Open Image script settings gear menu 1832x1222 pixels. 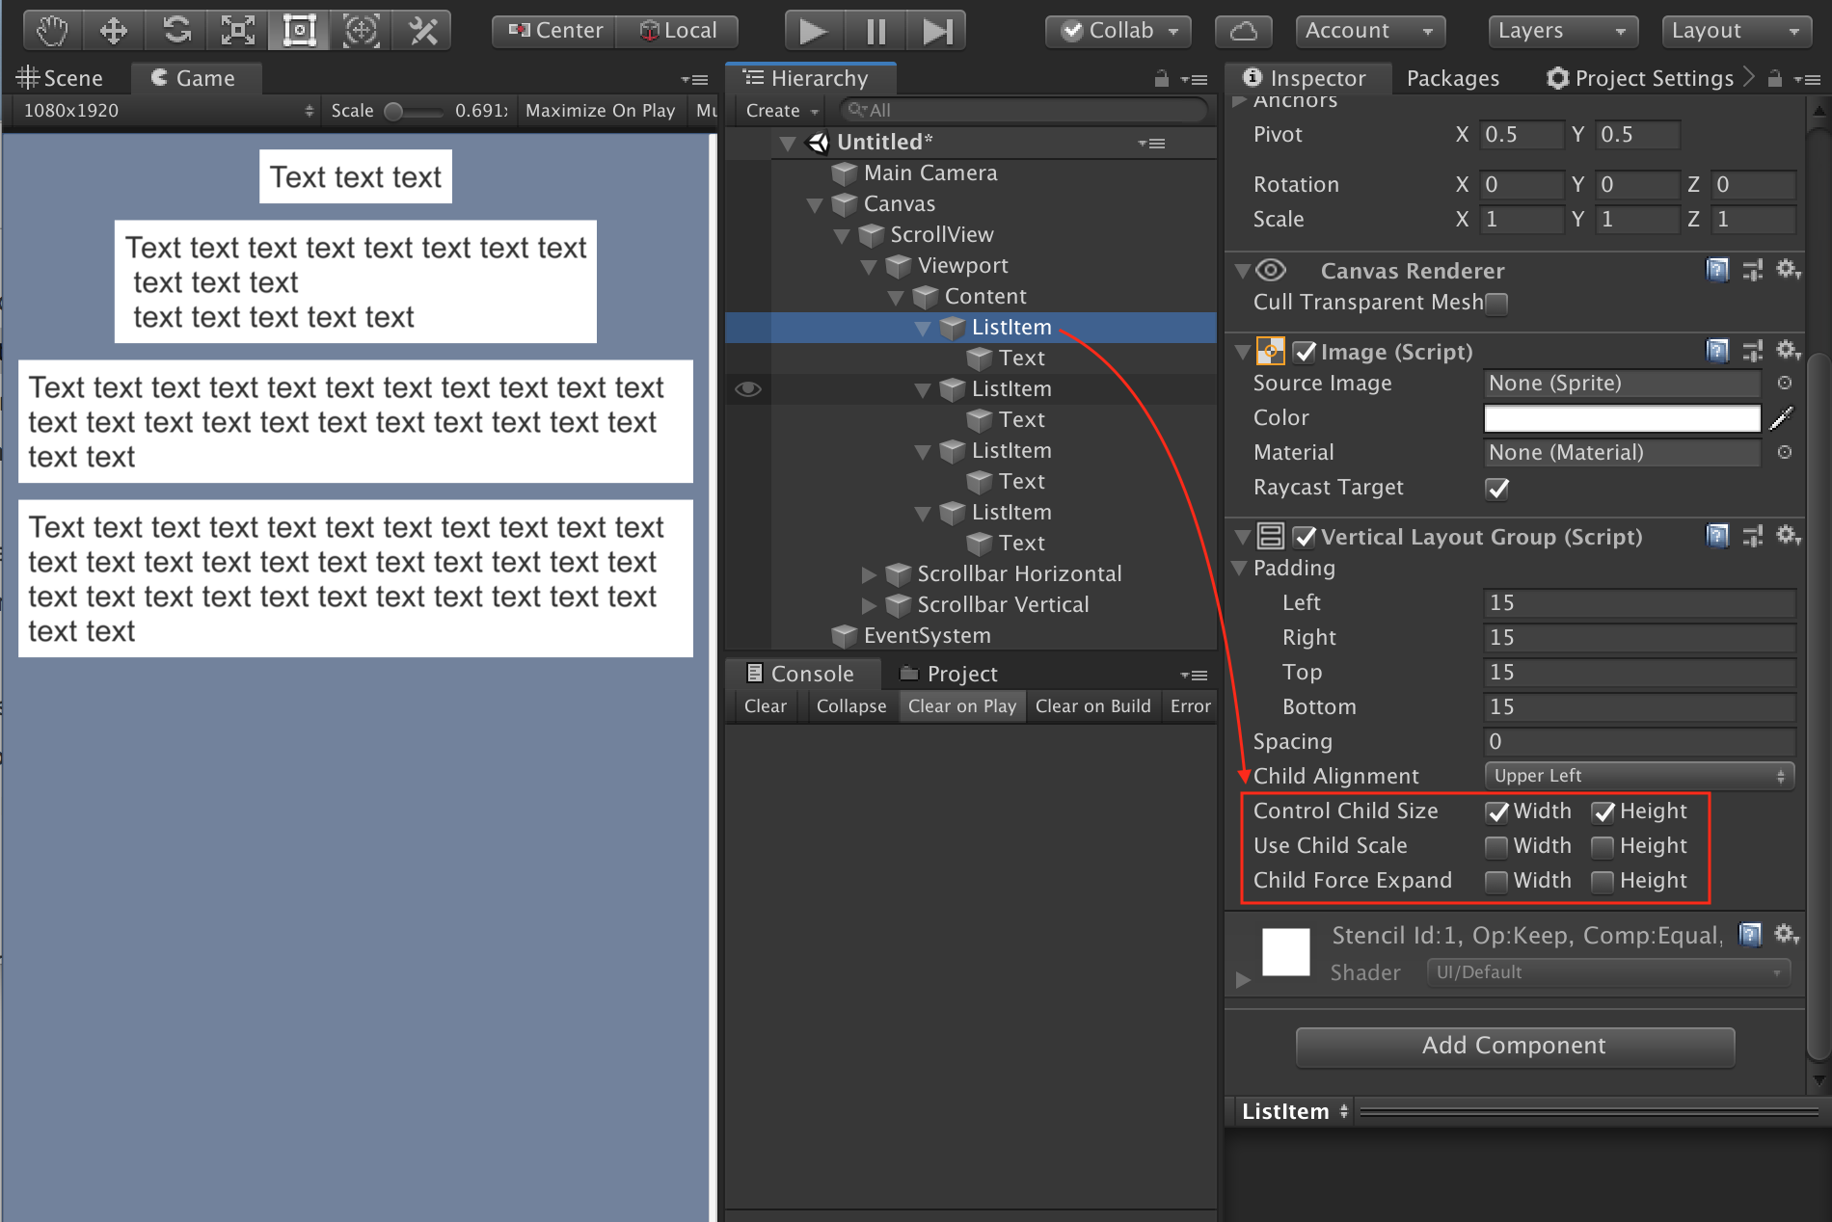[x=1789, y=351]
